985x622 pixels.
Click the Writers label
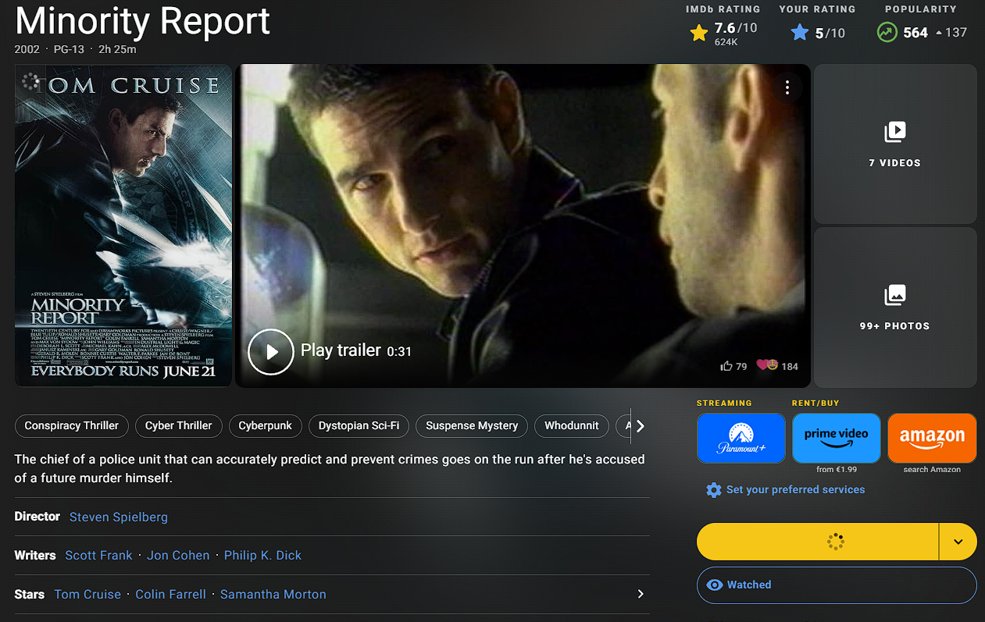(35, 556)
